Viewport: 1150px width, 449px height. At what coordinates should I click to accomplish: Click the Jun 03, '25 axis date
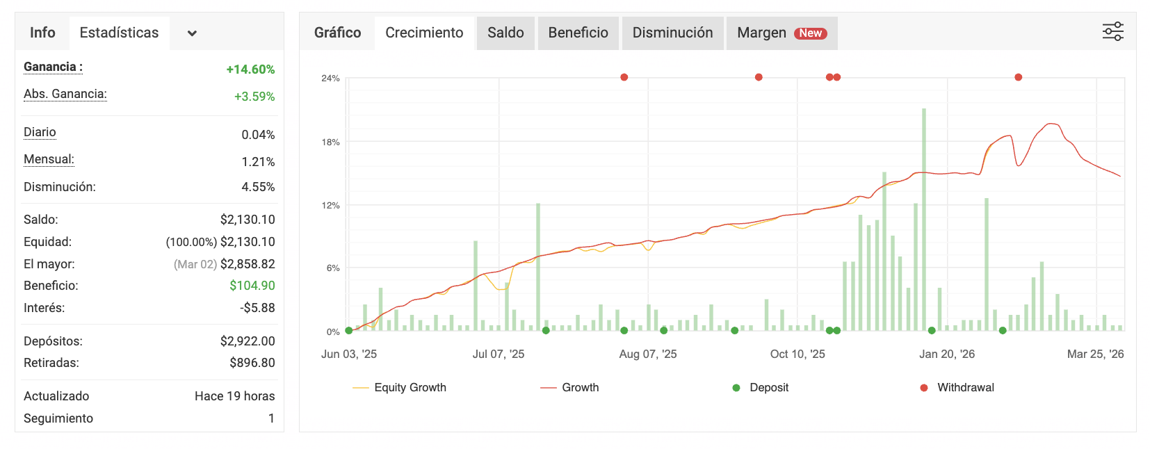click(x=349, y=354)
